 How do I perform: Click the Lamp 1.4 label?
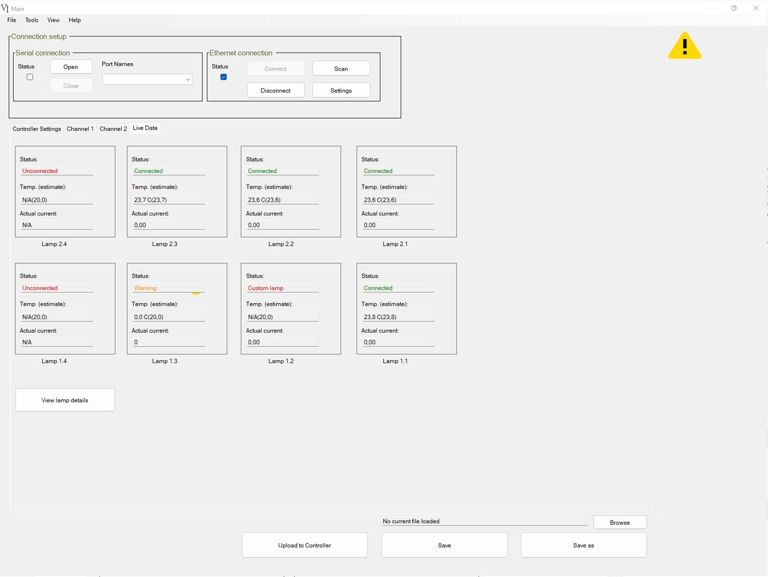pos(54,361)
